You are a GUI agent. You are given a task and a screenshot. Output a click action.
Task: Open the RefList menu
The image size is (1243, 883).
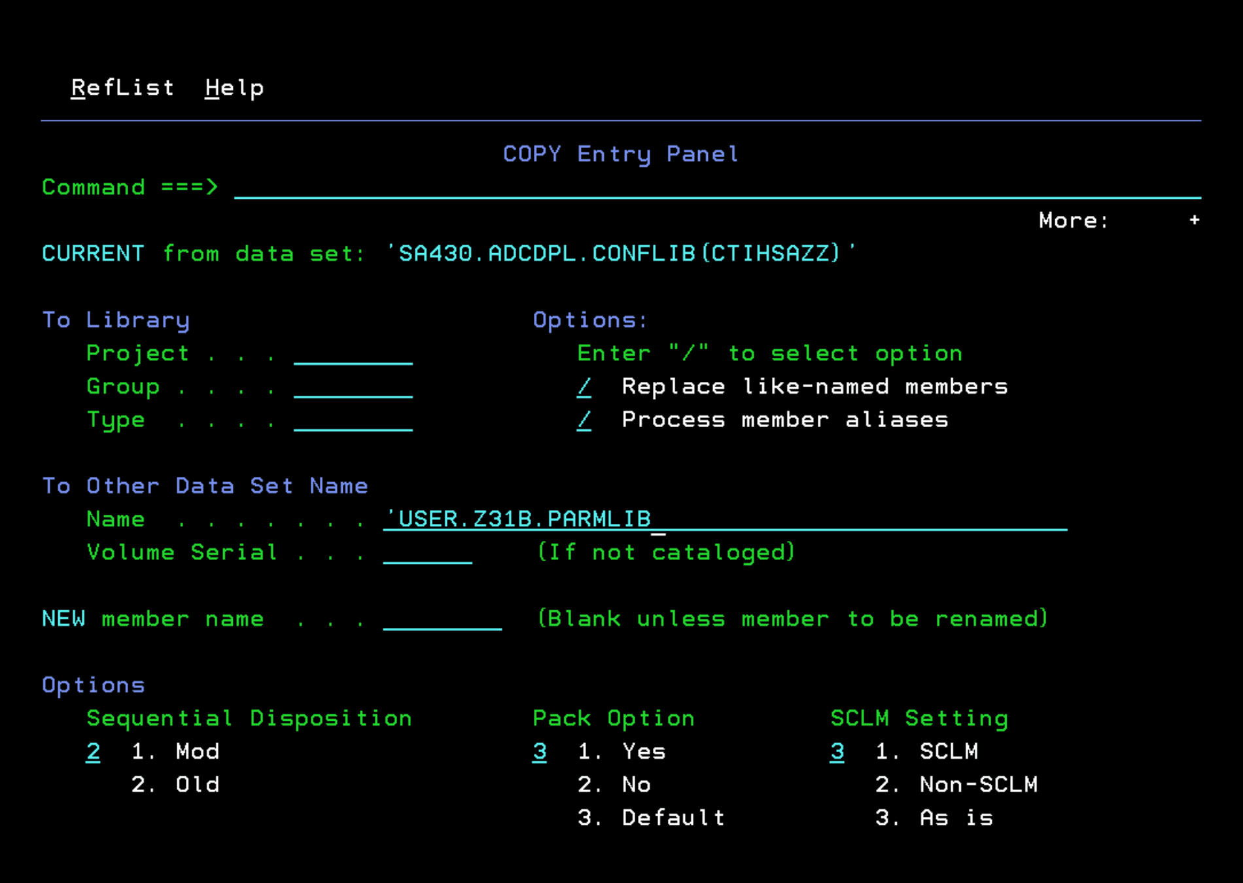click(122, 88)
